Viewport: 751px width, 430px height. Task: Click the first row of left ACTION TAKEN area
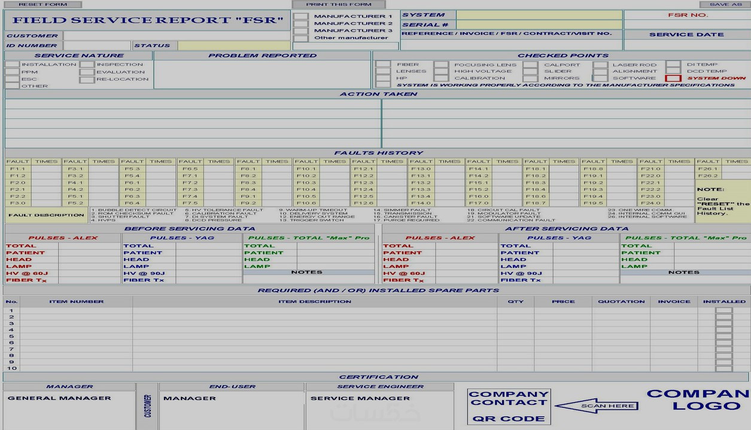tap(193, 104)
